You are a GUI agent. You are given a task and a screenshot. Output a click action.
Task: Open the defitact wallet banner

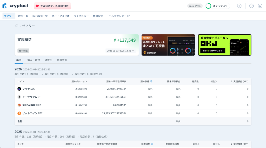(x=168, y=45)
